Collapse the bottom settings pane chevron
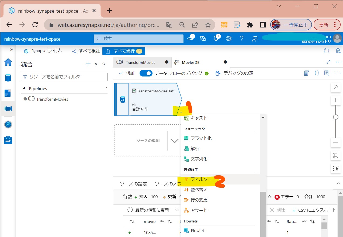This screenshot has height=237, width=343. point(338,184)
